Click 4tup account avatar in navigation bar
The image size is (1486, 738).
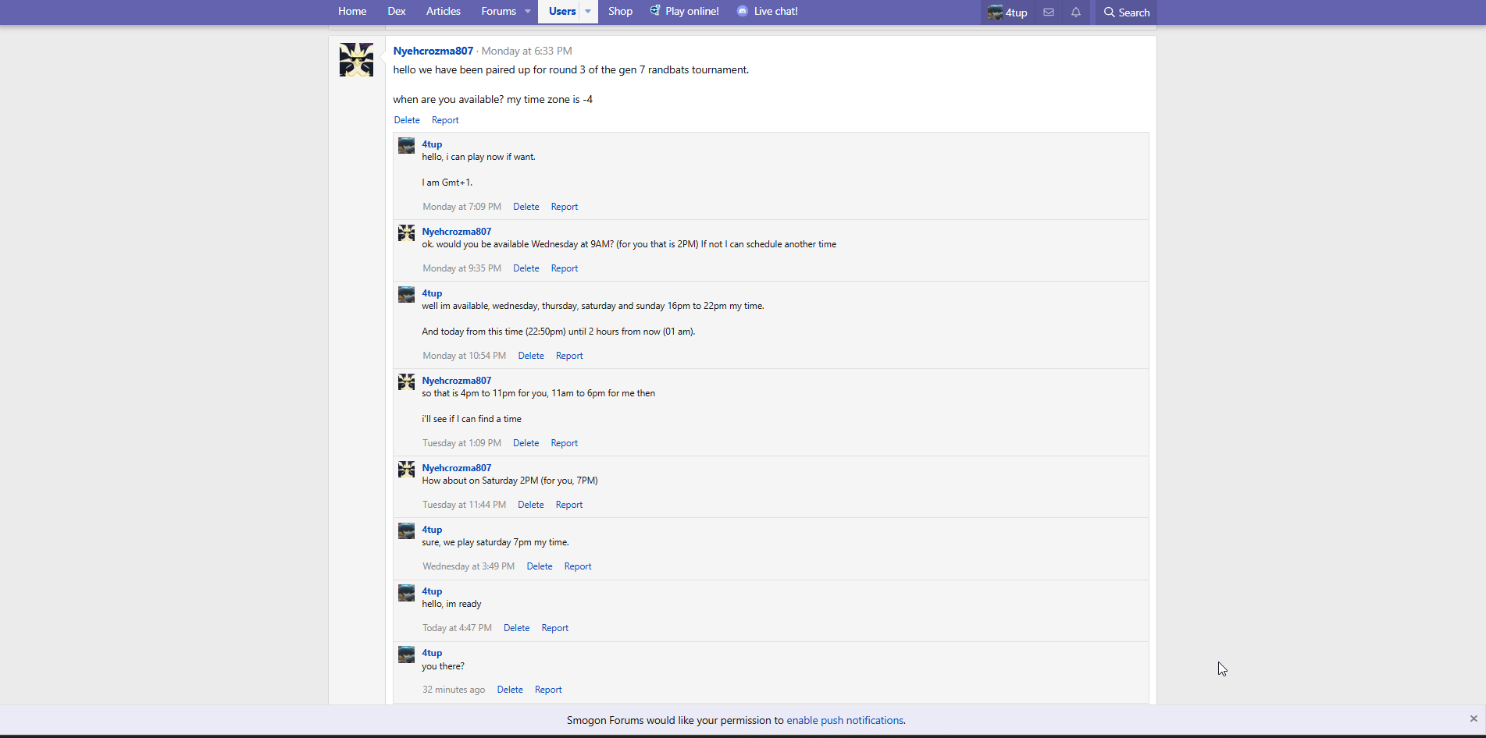click(995, 12)
